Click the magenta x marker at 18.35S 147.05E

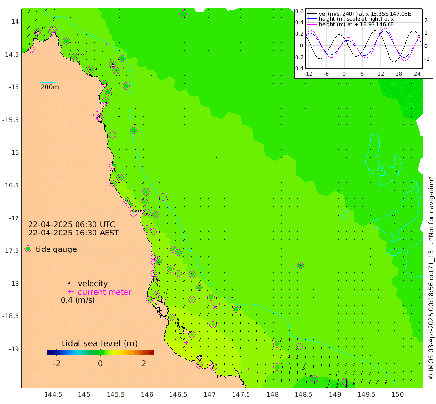tap(215, 307)
